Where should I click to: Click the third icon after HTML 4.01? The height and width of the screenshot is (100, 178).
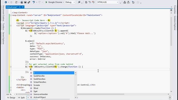pyautogui.click(x=133, y=2)
